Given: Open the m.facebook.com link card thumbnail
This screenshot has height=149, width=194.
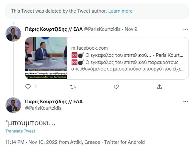Looking at the screenshot, I should 46,58.
